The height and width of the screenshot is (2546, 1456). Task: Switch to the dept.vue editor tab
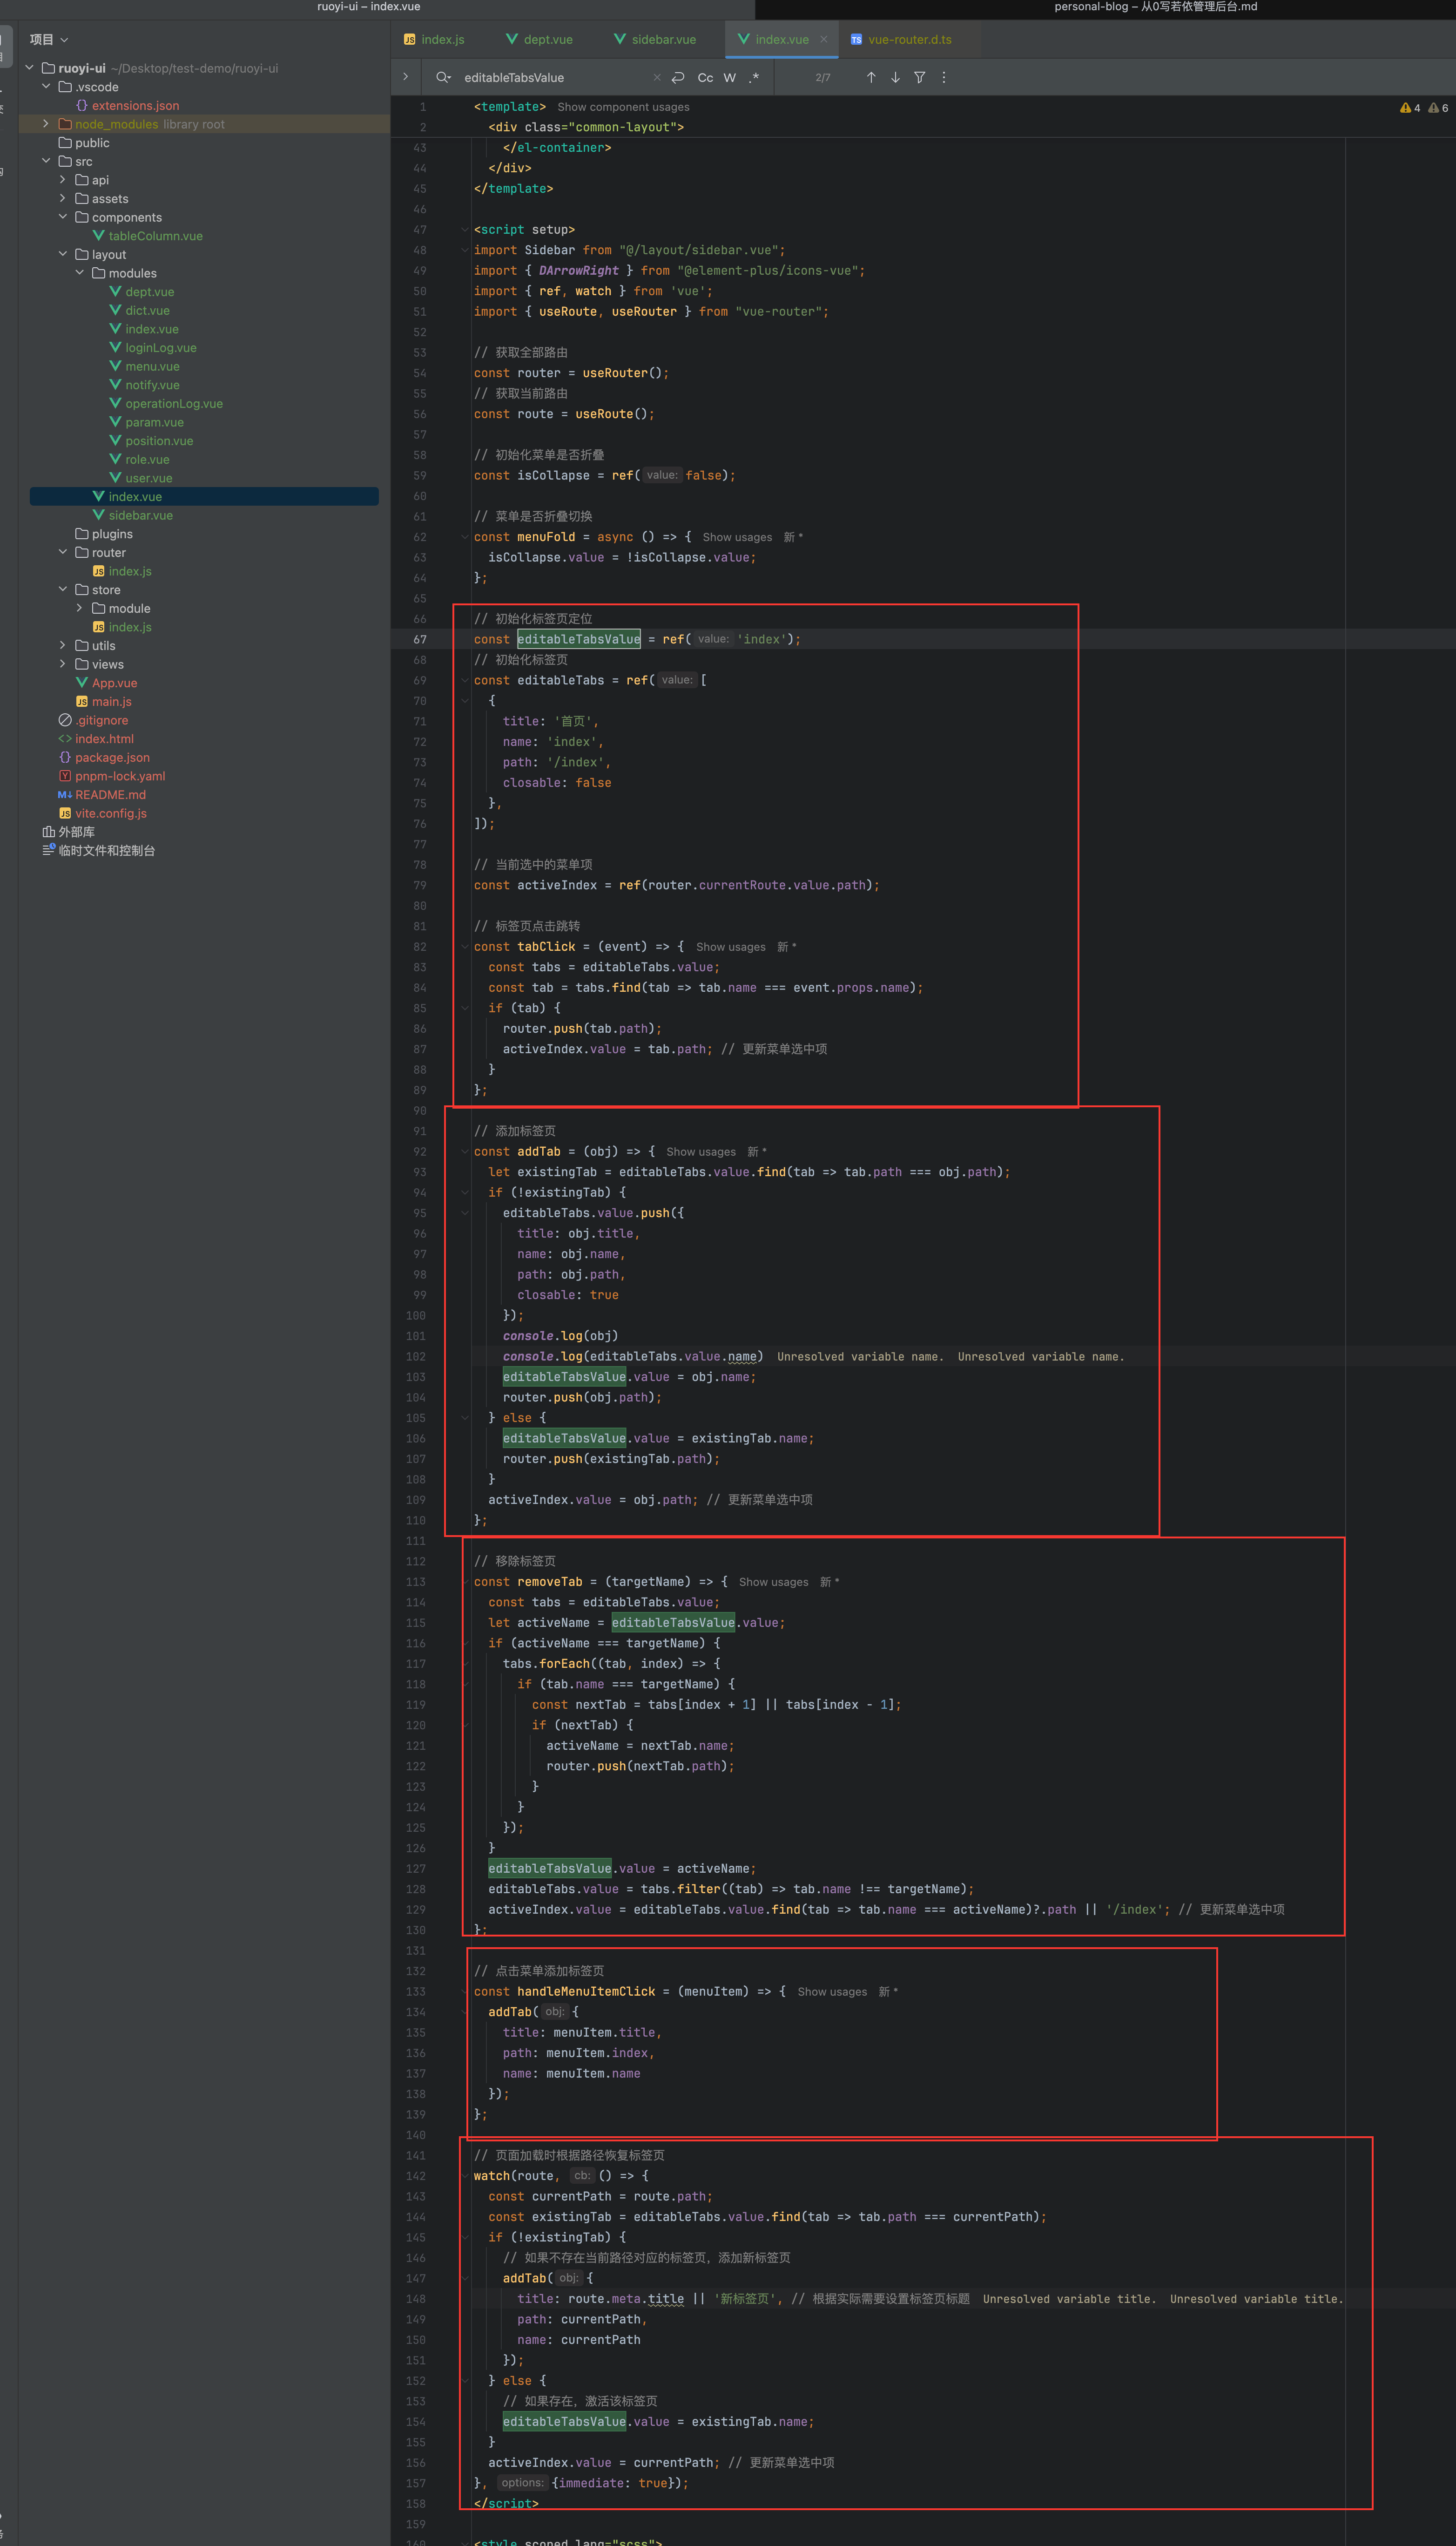point(539,39)
